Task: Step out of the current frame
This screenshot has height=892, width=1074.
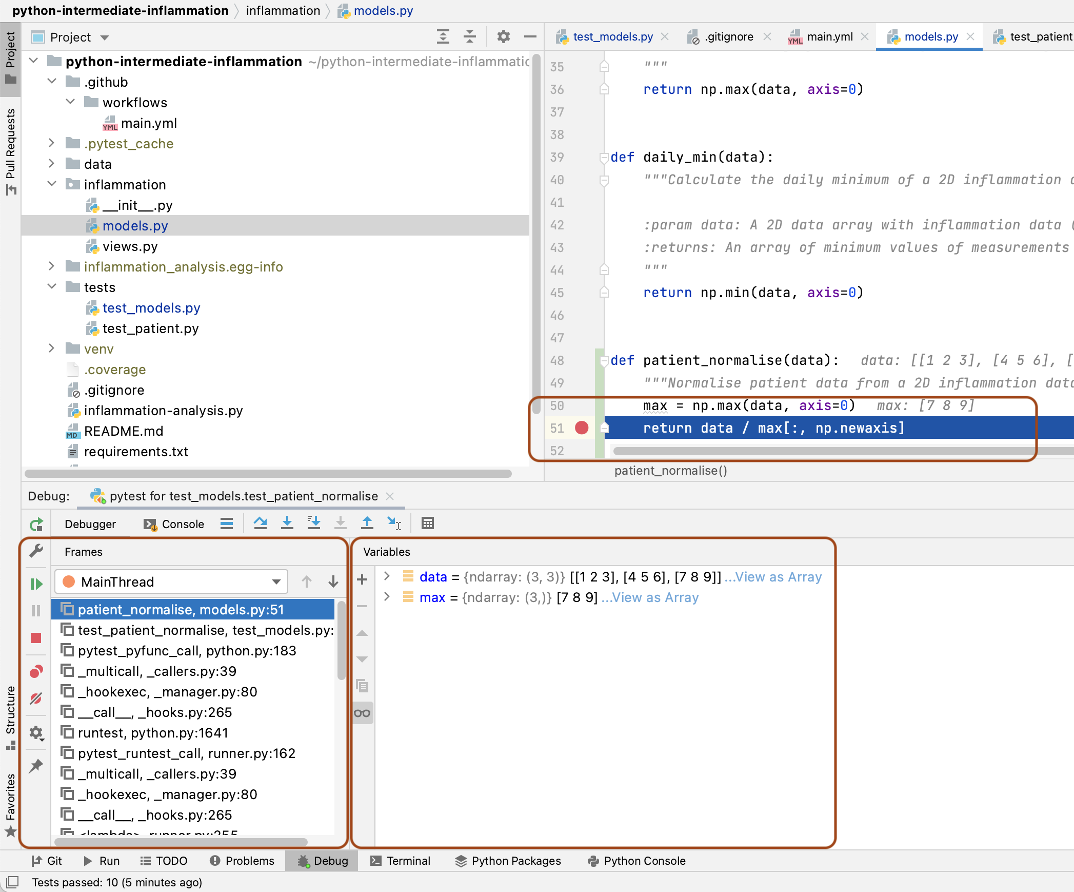Action: [367, 523]
